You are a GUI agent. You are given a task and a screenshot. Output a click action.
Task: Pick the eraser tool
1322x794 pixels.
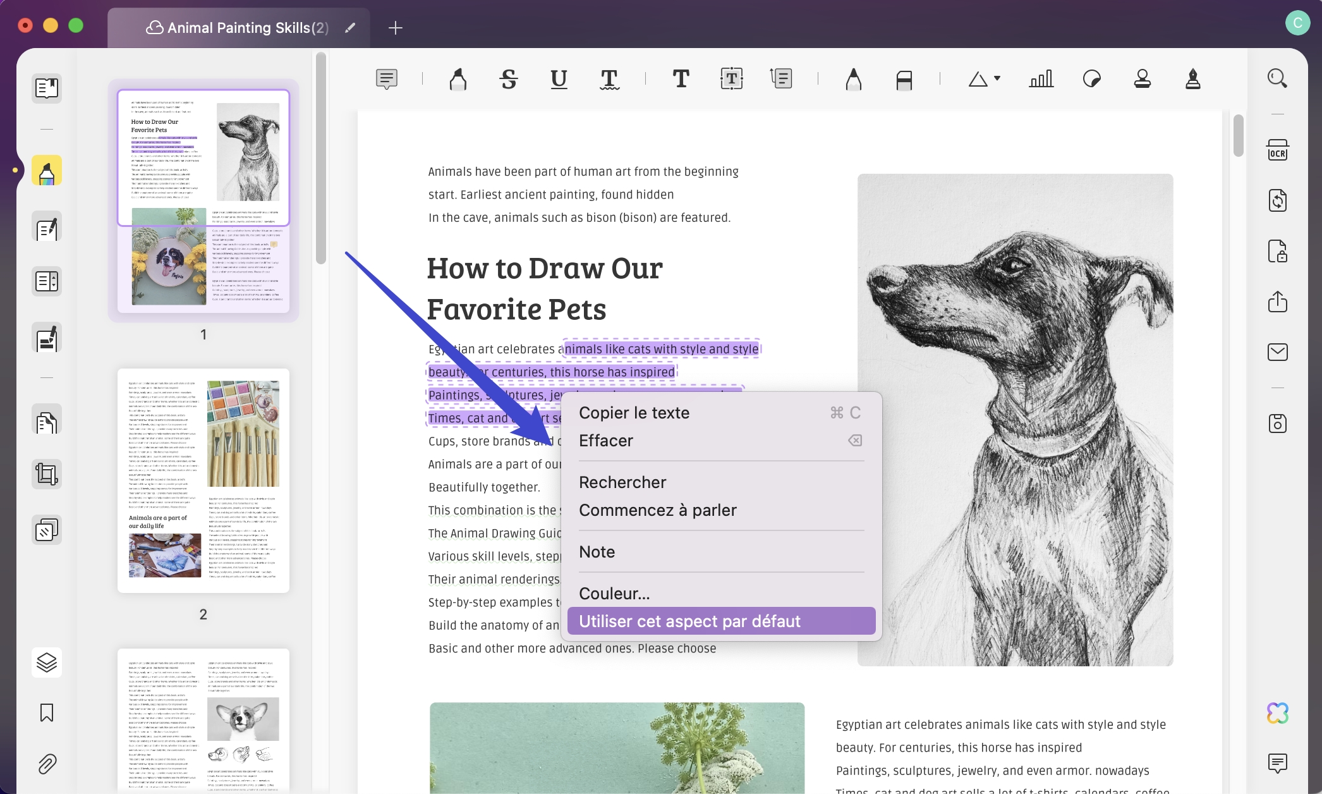(904, 80)
